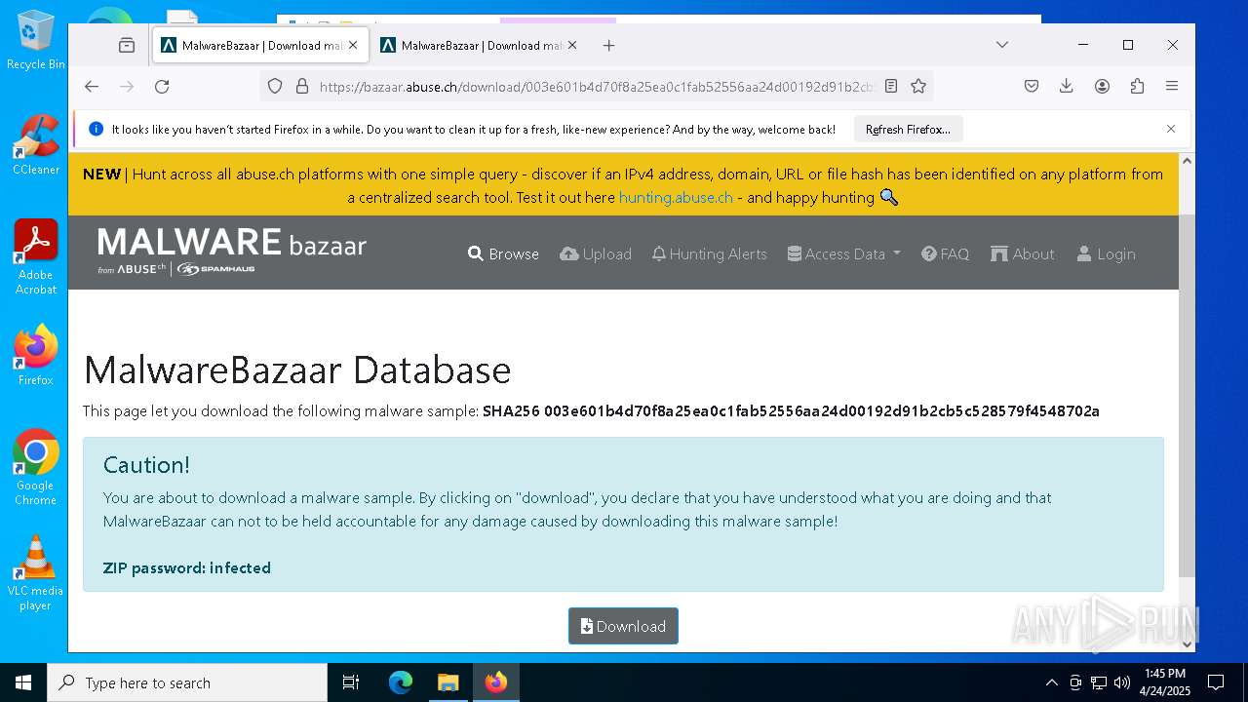
Task: Expand the list all tabs chevron
Action: pyautogui.click(x=1001, y=45)
